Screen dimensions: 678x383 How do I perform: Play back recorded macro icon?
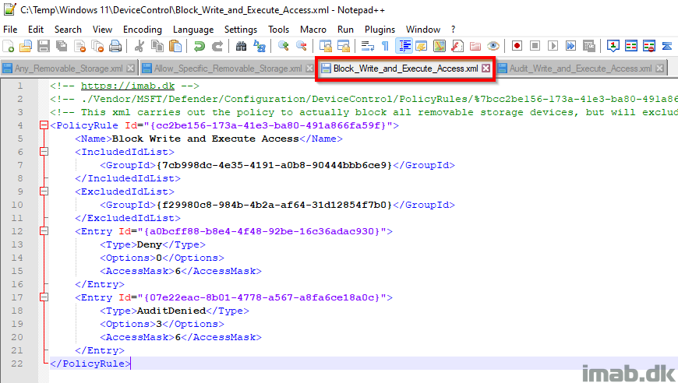point(553,46)
